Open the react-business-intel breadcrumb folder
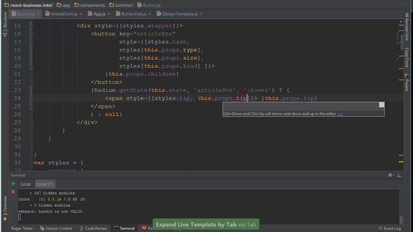413x232 pixels. pyautogui.click(x=28, y=5)
